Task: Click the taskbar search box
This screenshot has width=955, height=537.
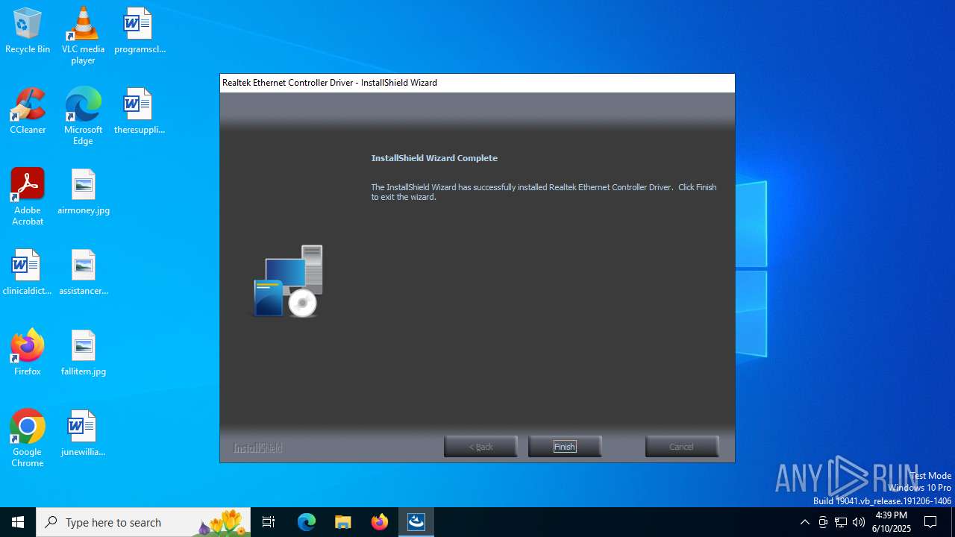Action: (143, 522)
